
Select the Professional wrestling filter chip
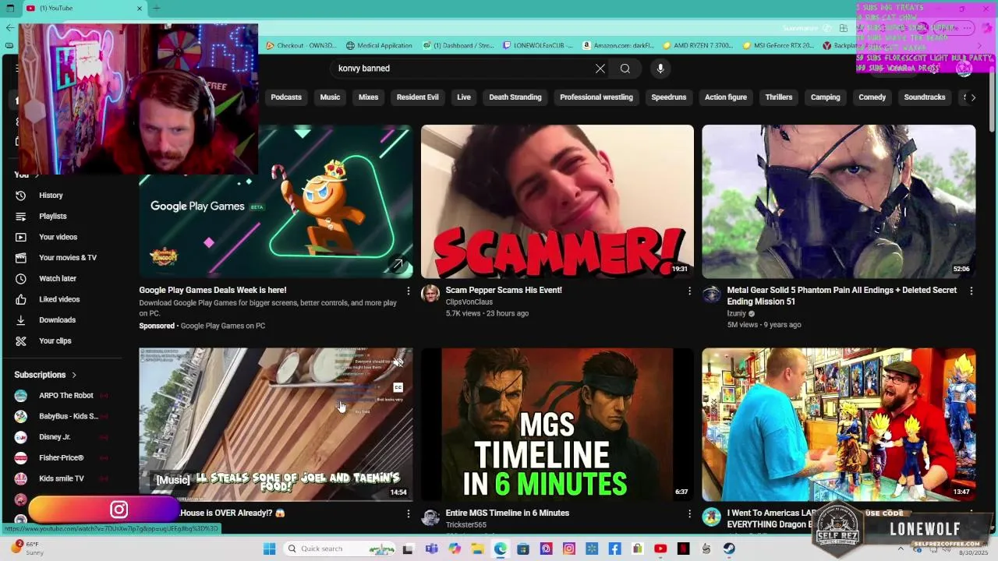pos(596,97)
